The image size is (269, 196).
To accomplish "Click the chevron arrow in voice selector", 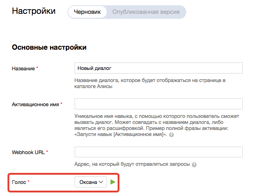I will [101, 182].
